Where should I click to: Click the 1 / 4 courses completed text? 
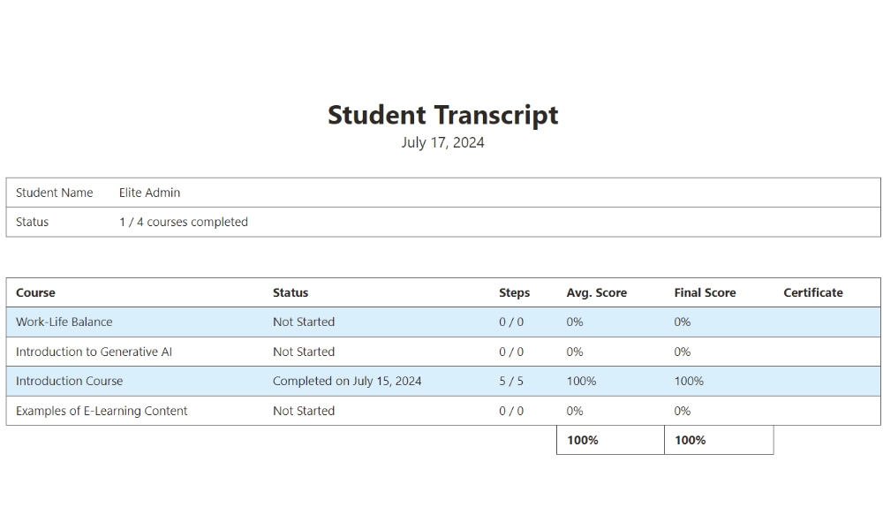(x=184, y=222)
